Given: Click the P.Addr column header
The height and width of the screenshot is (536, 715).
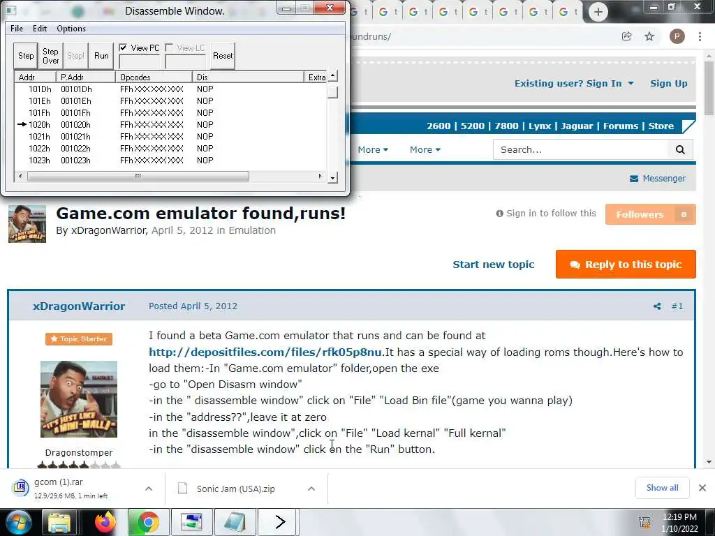Looking at the screenshot, I should coord(86,77).
